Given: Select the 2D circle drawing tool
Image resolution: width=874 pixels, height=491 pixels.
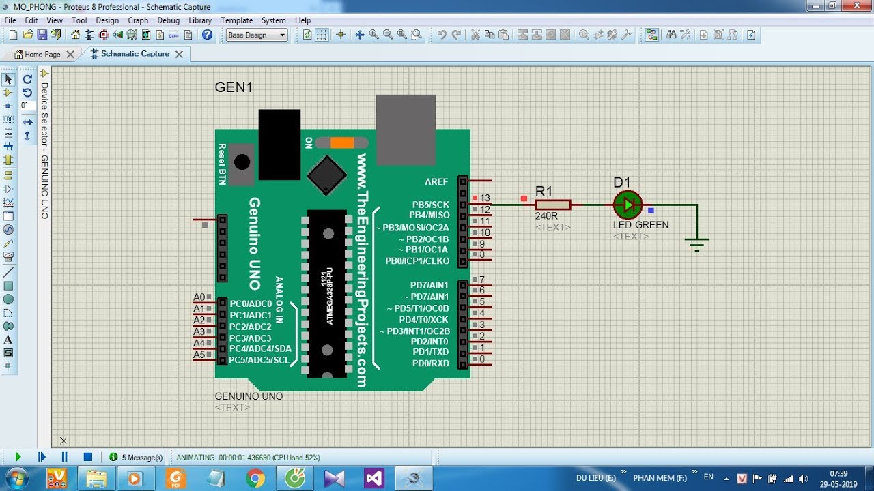Looking at the screenshot, I should (x=8, y=299).
